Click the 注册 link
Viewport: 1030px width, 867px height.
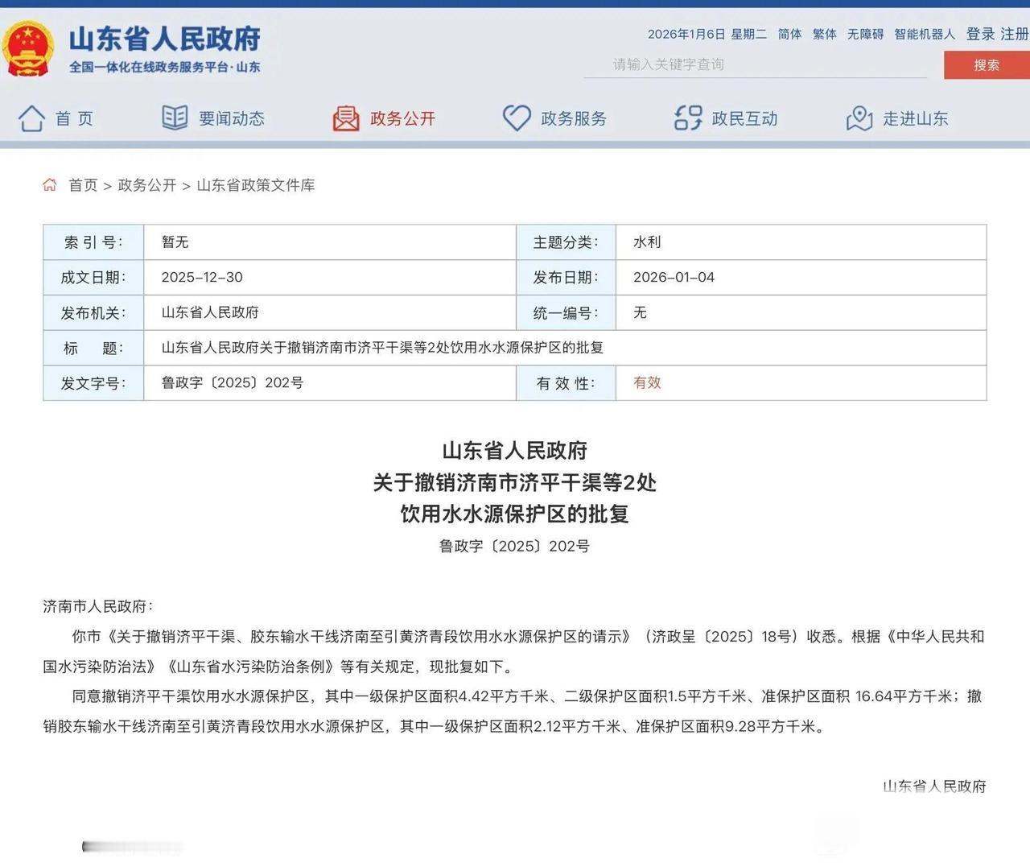(x=1015, y=34)
